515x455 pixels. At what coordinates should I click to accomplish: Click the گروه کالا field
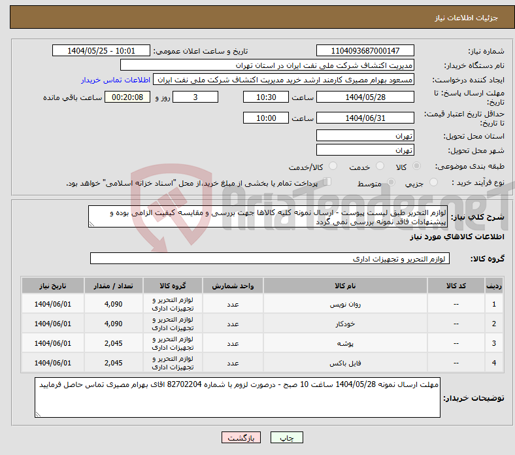270,259
